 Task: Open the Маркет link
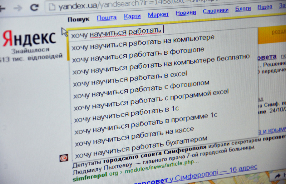pyautogui.click(x=158, y=14)
